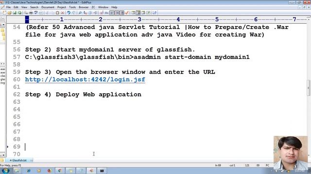Open font settings toolbar icon
Image resolution: width=311 pixels, height=174 pixels.
102,13
